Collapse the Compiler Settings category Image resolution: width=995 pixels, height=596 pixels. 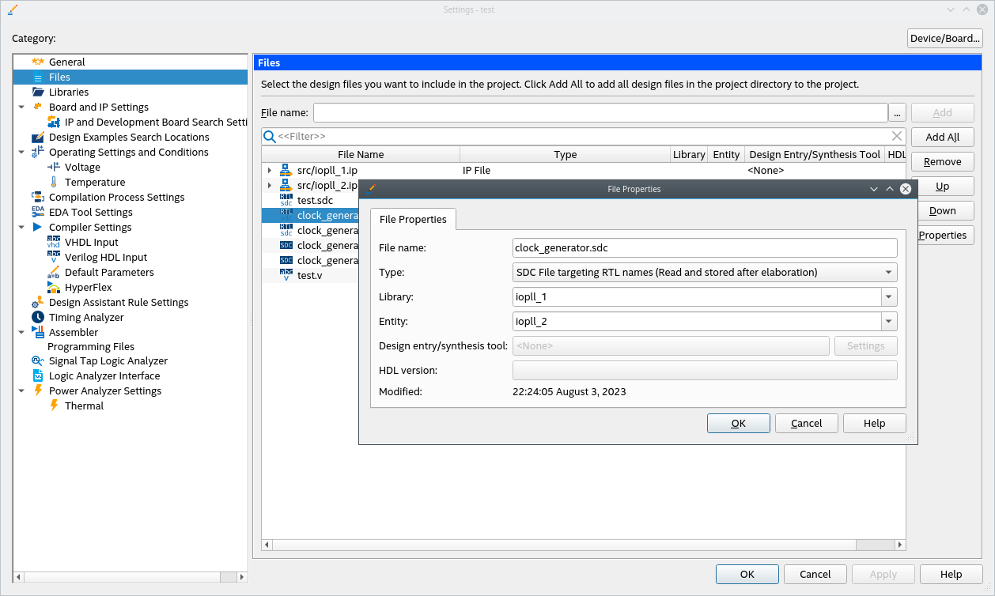(x=21, y=227)
